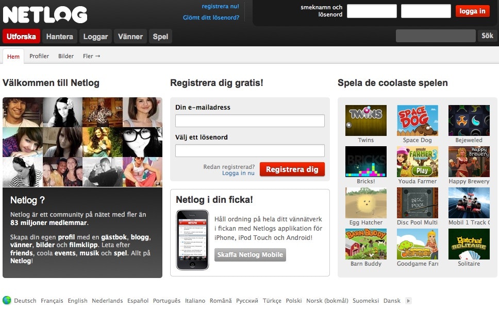Click the logga in button
The height and width of the screenshot is (312, 499).
tap(472, 11)
